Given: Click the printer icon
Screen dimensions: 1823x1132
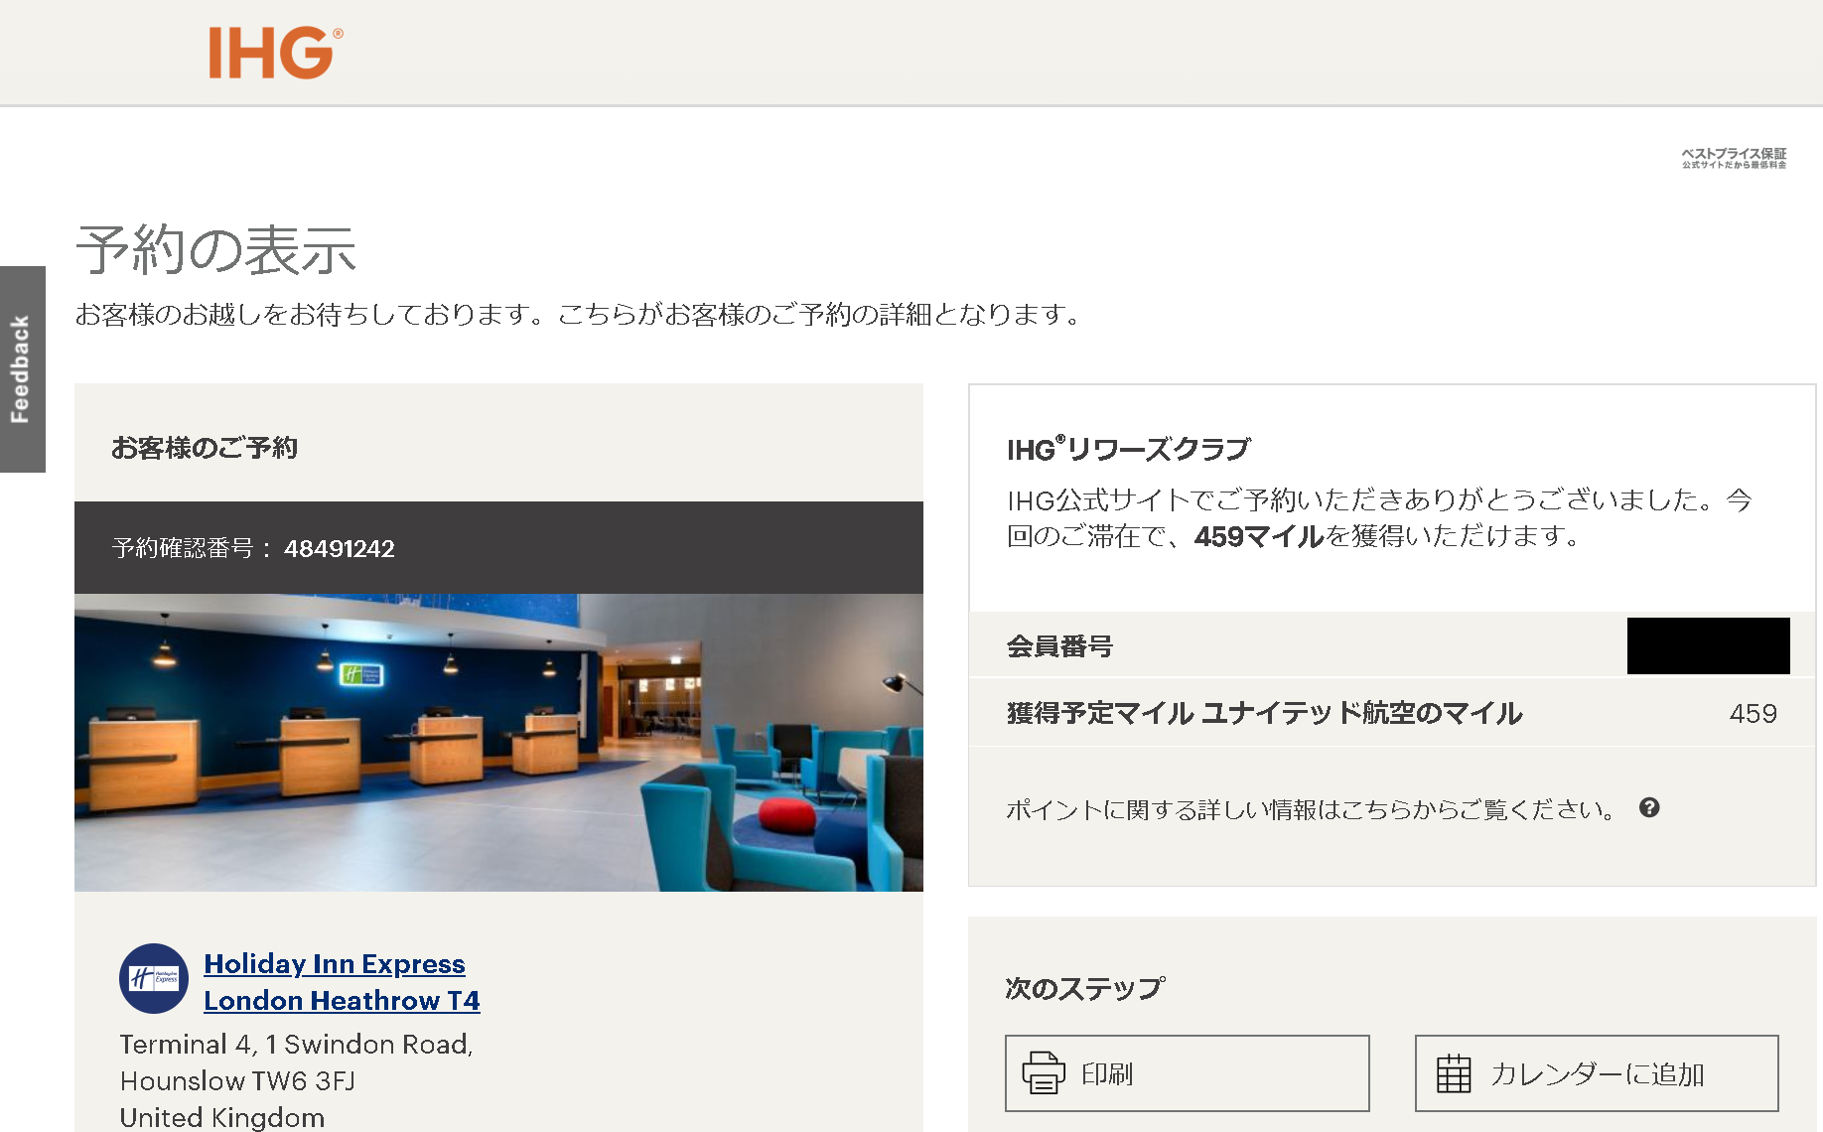Looking at the screenshot, I should point(1044,1073).
